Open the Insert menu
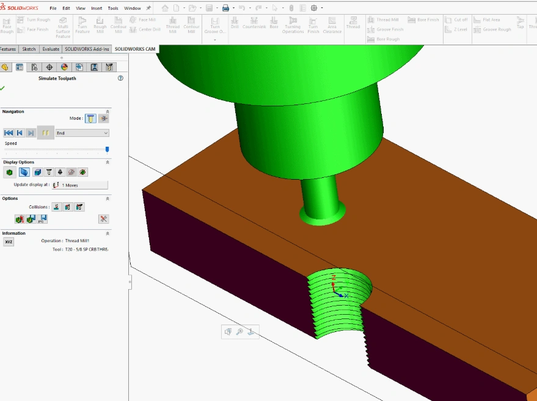Viewport: 537px width, 401px height. [x=97, y=8]
